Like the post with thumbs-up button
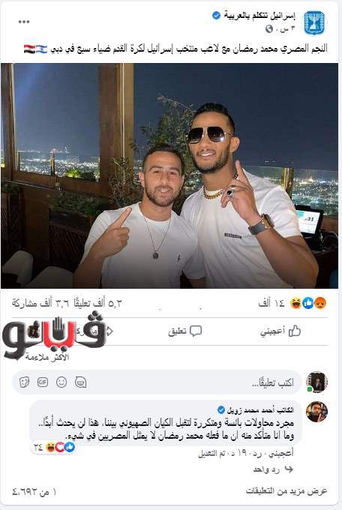The height and width of the screenshot is (510, 342). click(280, 331)
